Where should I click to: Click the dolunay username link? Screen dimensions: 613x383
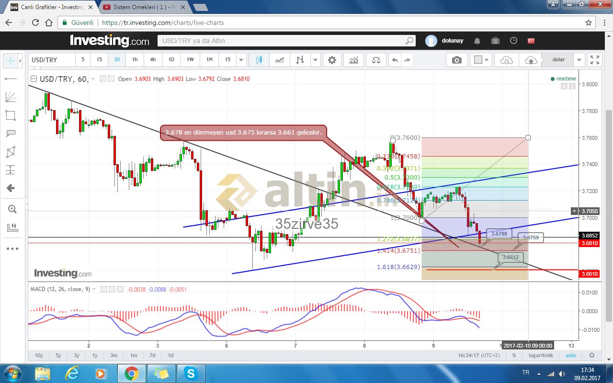tap(452, 41)
